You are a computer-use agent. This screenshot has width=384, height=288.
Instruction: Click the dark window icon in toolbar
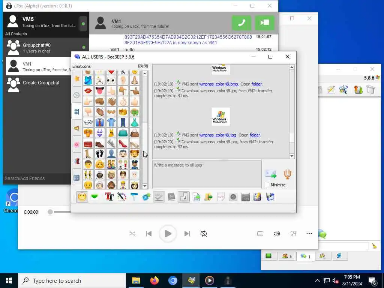[245, 197]
